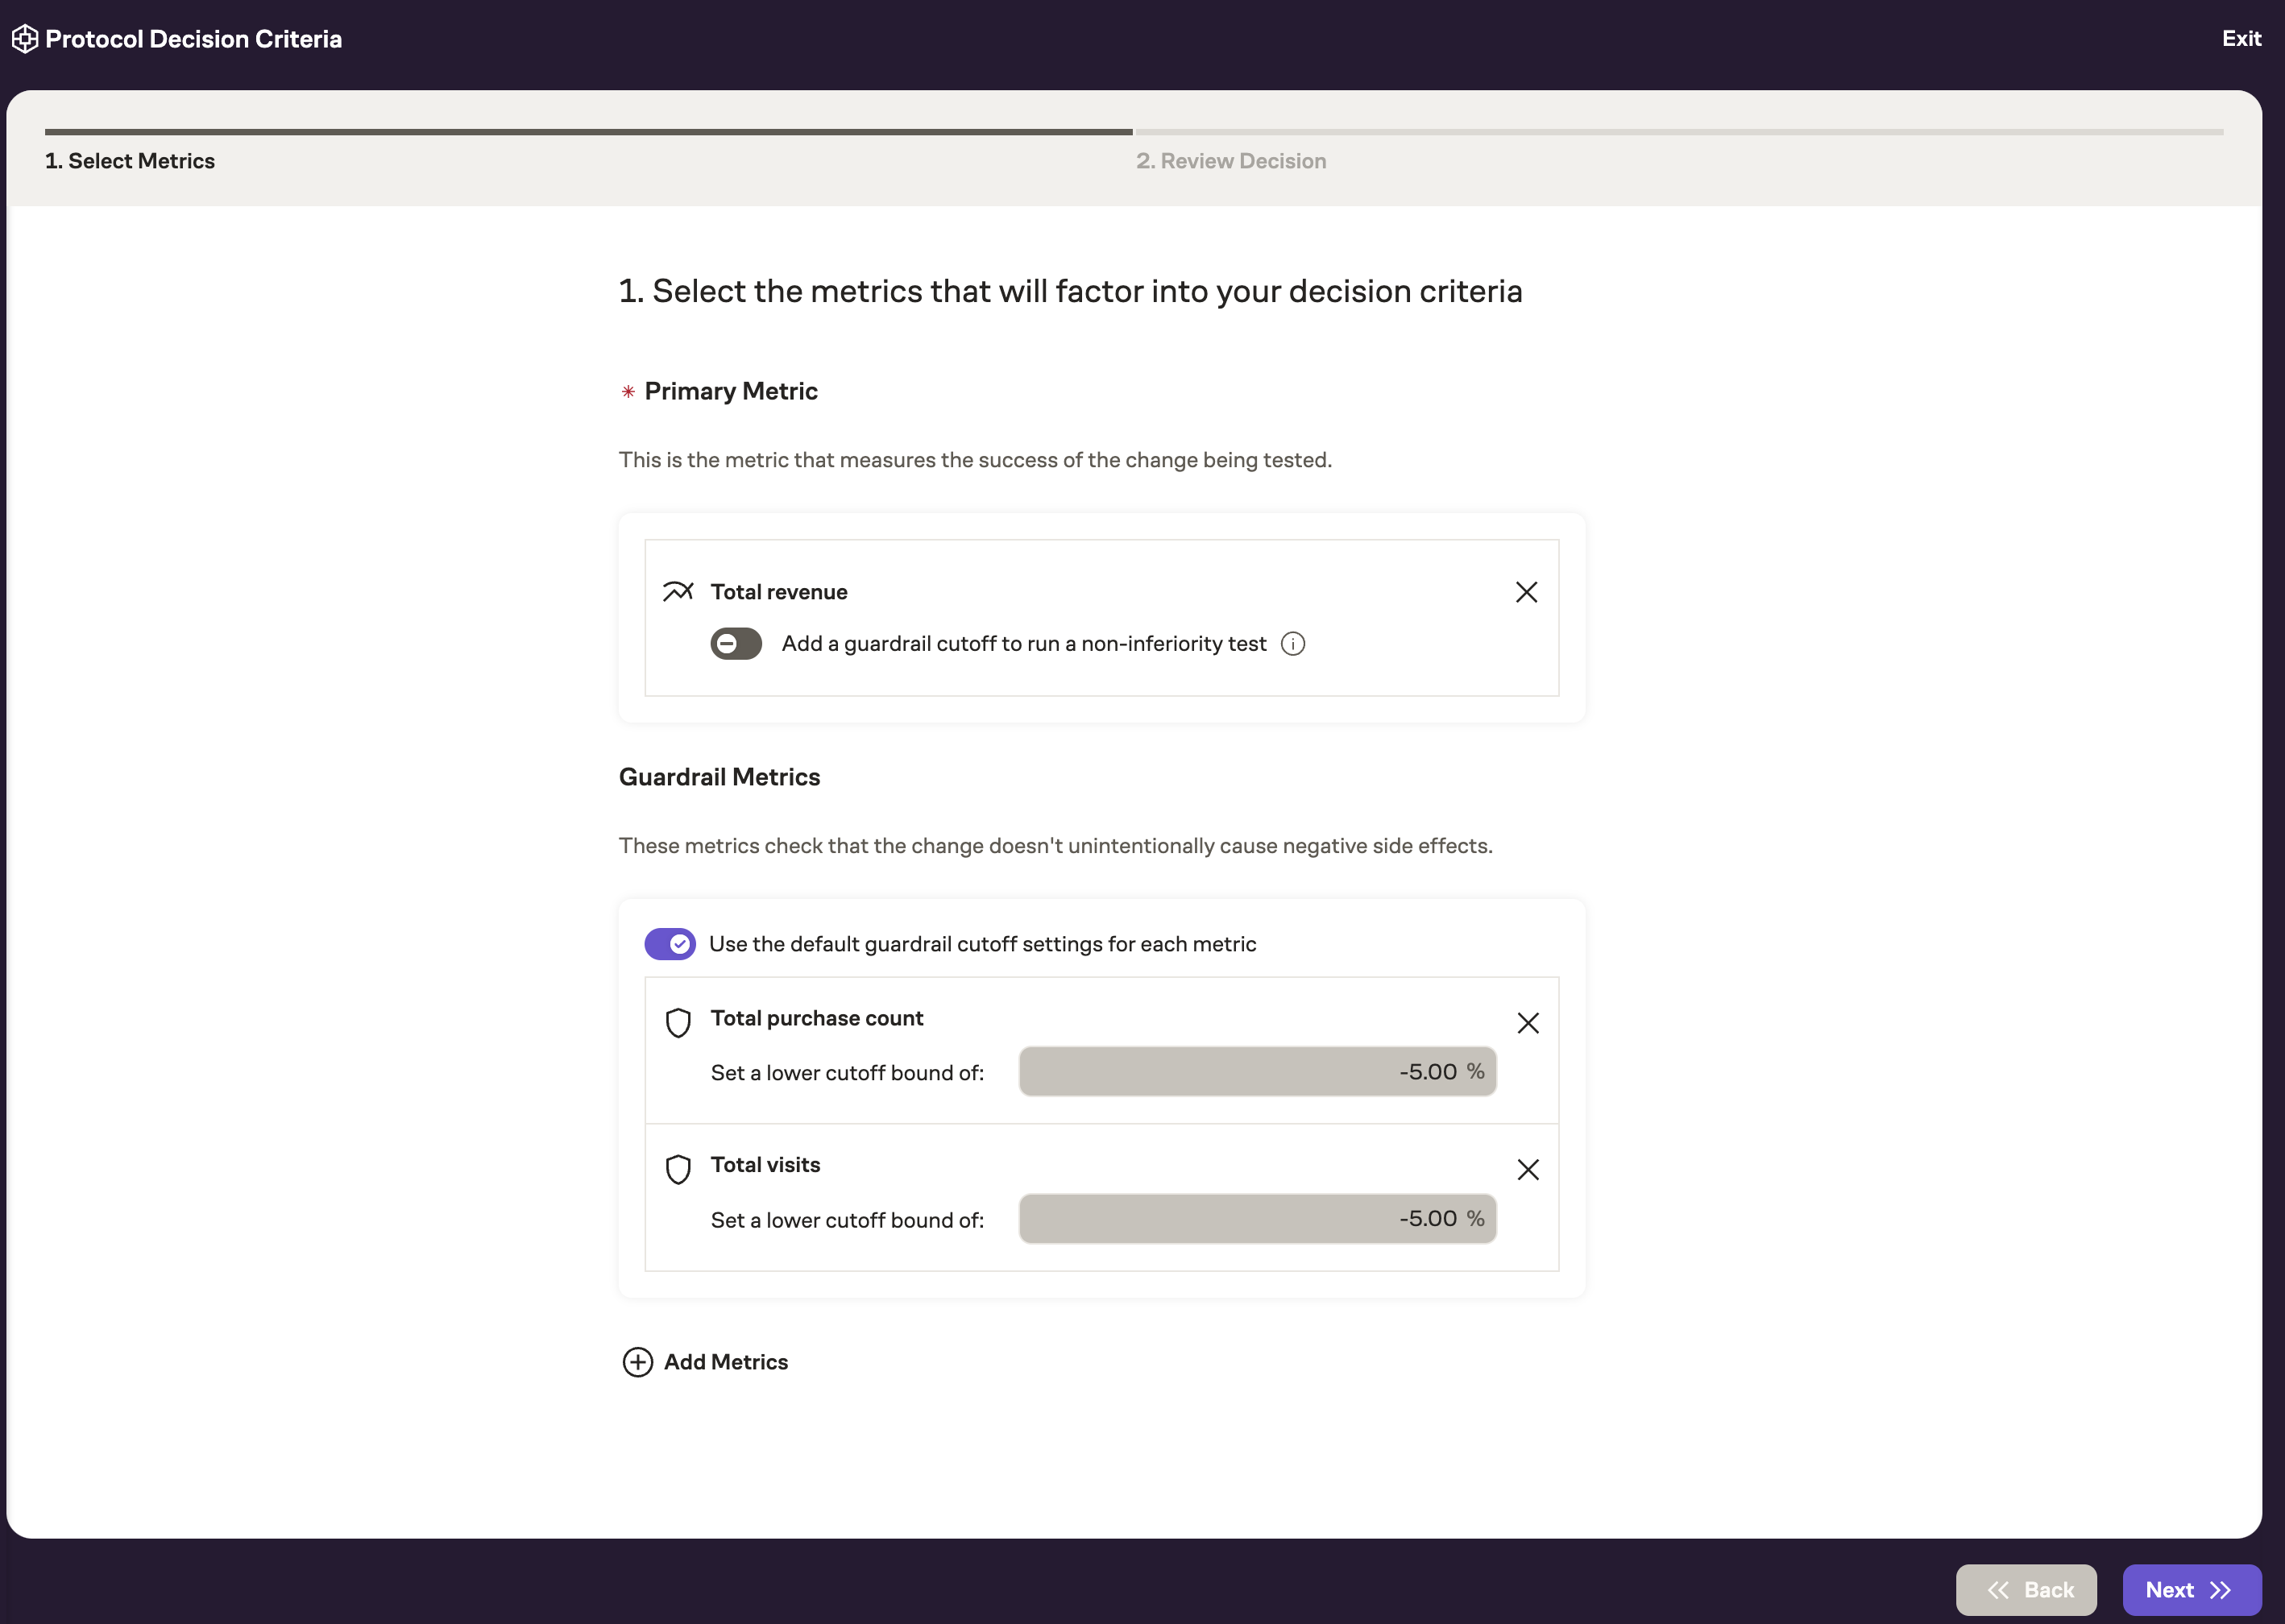Click the shield icon beside Total visits
This screenshot has height=1624, width=2285.
point(678,1168)
